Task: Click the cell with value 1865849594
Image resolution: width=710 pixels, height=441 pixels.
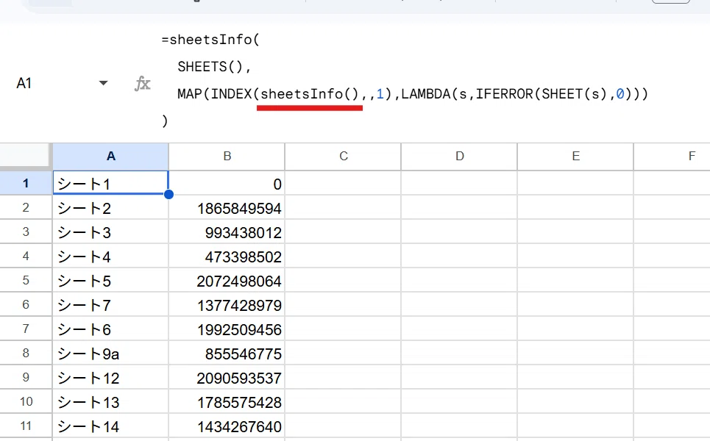Action: coord(227,207)
